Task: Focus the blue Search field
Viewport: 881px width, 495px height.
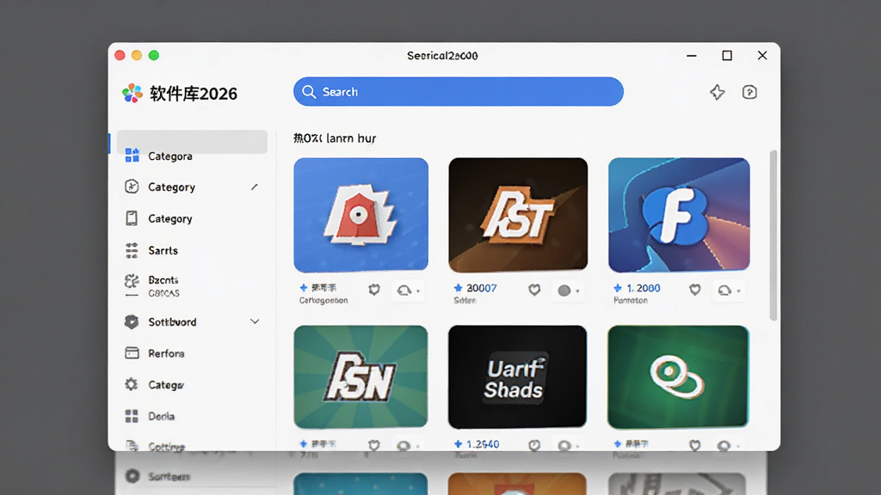Action: coord(459,91)
